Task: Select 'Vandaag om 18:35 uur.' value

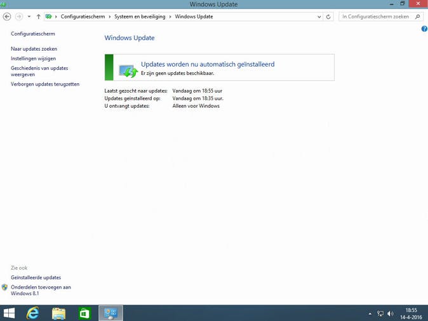Action: click(197, 98)
